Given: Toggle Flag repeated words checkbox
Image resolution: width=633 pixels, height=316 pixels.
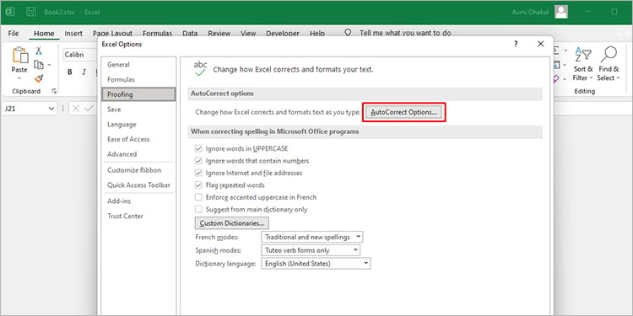Looking at the screenshot, I should point(198,185).
